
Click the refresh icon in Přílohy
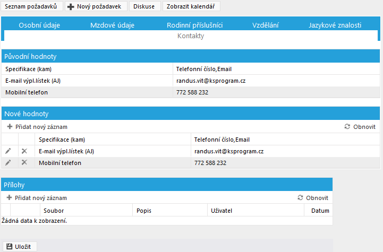[x=300, y=197]
